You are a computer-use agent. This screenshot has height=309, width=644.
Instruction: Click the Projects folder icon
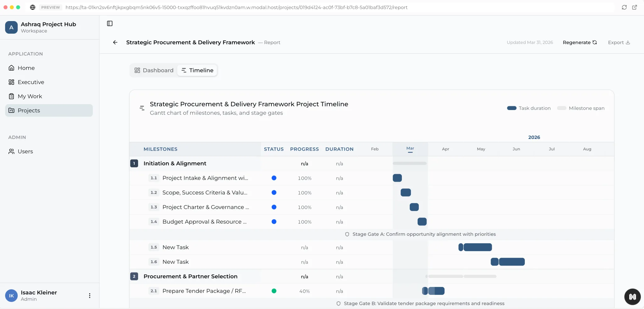tap(11, 110)
